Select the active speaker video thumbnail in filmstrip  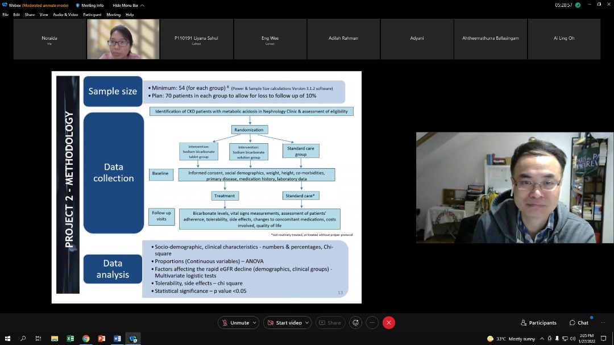[123, 39]
